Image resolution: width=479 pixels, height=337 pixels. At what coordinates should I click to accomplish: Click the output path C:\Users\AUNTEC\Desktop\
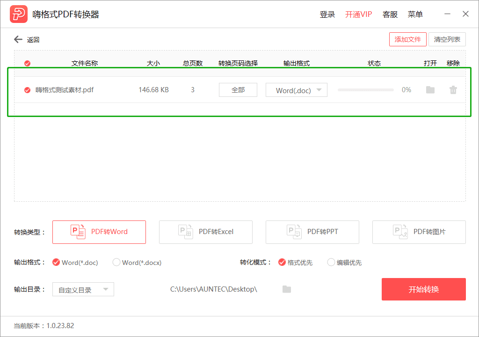coord(213,289)
